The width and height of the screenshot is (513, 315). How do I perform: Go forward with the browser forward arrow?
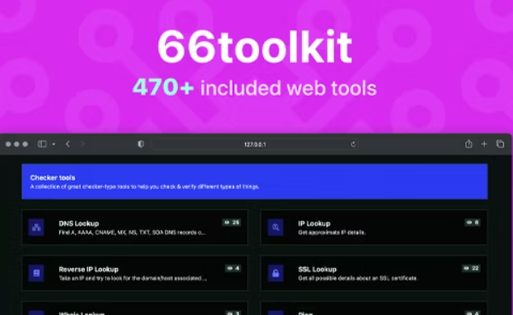(82, 144)
